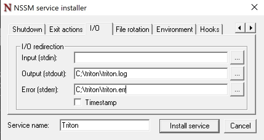Go to the File rotation tab
This screenshot has height=140, width=264.
(x=132, y=29)
